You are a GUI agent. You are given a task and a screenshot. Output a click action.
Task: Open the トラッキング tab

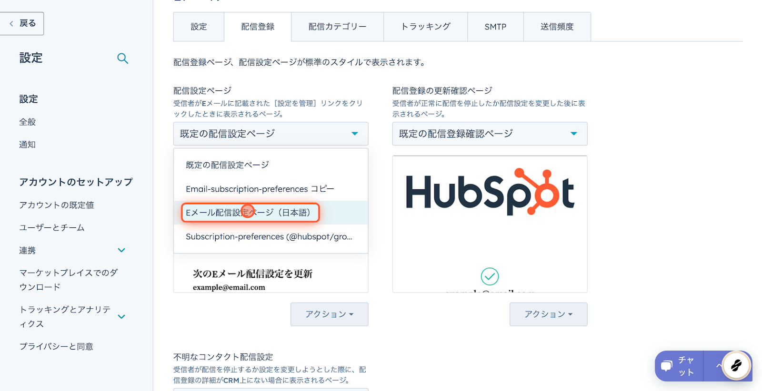[x=426, y=27]
